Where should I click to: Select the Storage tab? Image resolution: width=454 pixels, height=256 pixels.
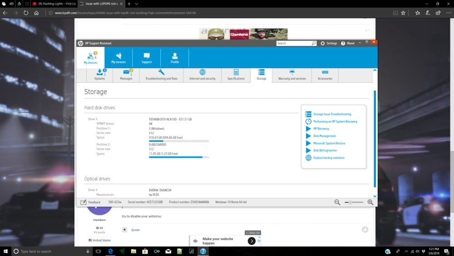tap(261, 75)
